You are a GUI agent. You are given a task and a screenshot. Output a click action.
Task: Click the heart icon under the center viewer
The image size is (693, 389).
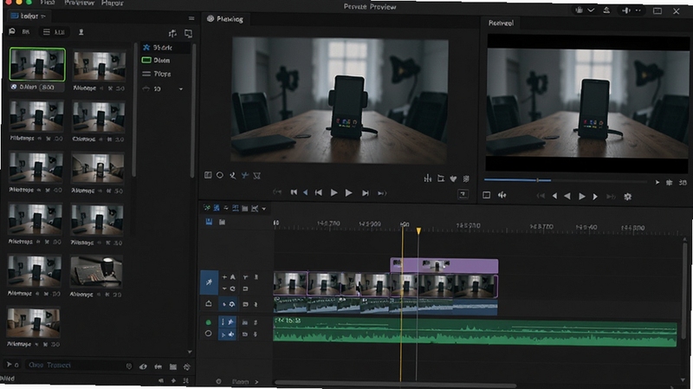click(453, 178)
